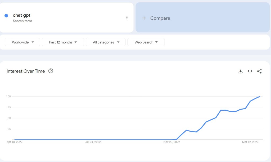271x162 pixels.
Task: Open the embed code icon
Action: point(250,71)
